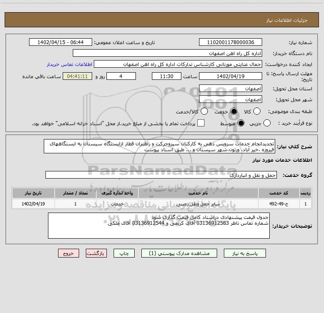Screen dimensions: 324x313
Task: Click service code cell ح-49-492
Action: click(x=279, y=204)
